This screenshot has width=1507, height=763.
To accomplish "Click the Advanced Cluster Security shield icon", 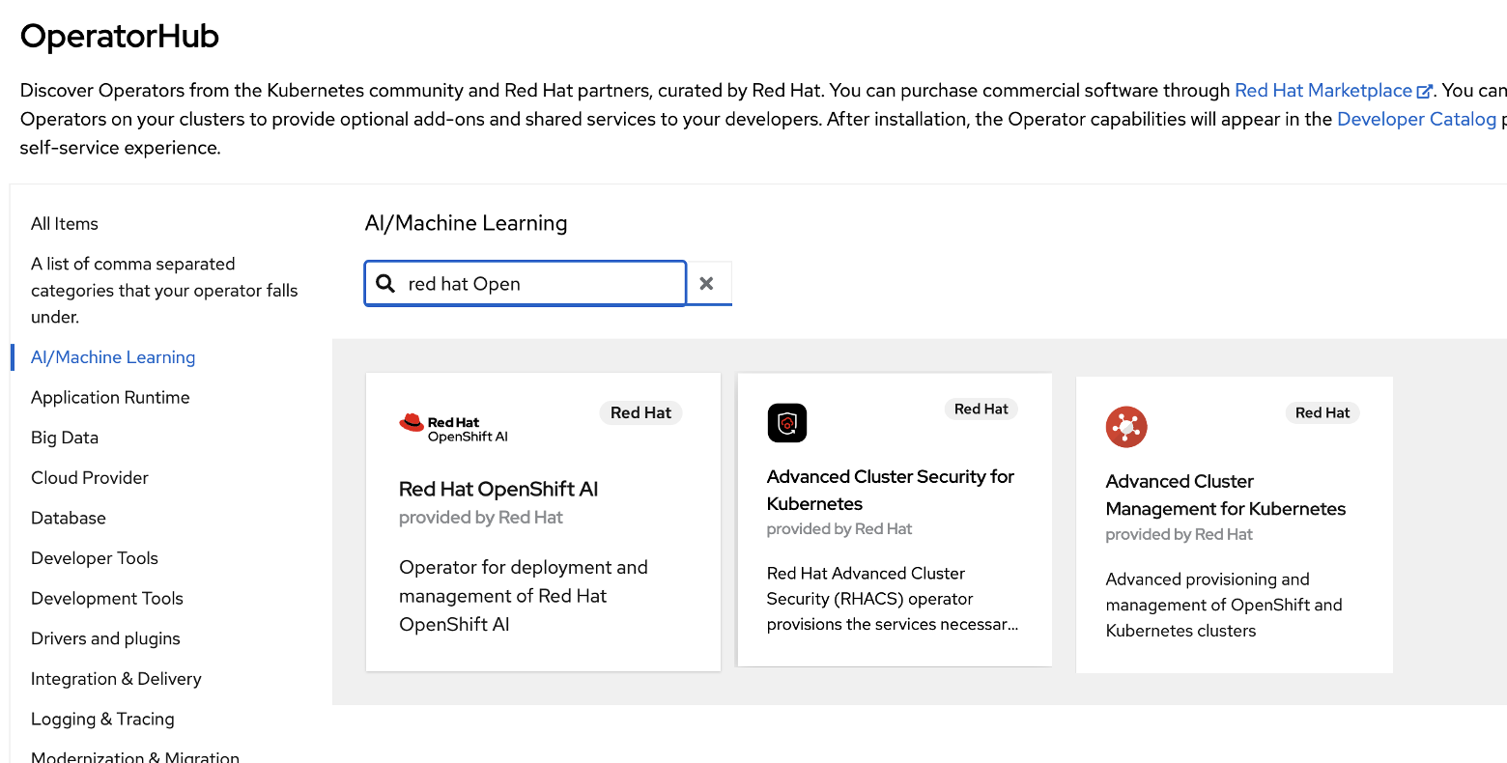I will (786, 422).
